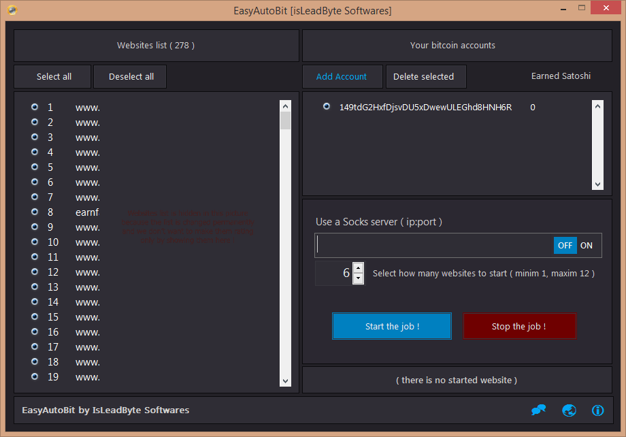Image resolution: width=626 pixels, height=437 pixels.
Task: Click the EasyAutoBit app icon in title bar
Action: [x=12, y=10]
